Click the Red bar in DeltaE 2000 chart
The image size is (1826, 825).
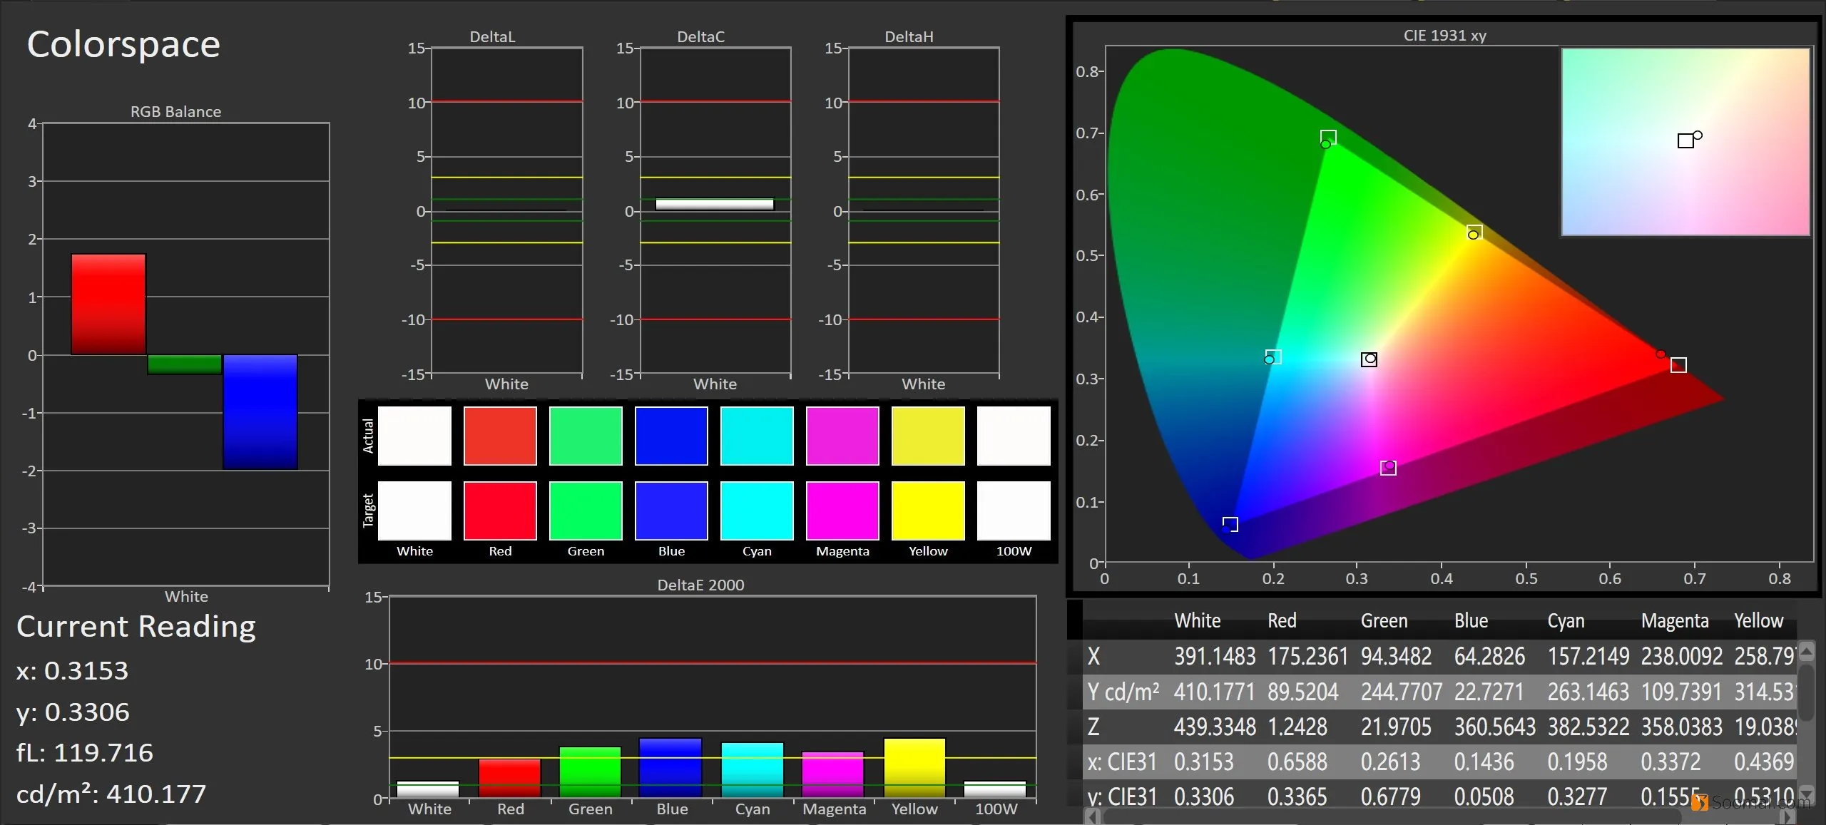click(x=509, y=779)
